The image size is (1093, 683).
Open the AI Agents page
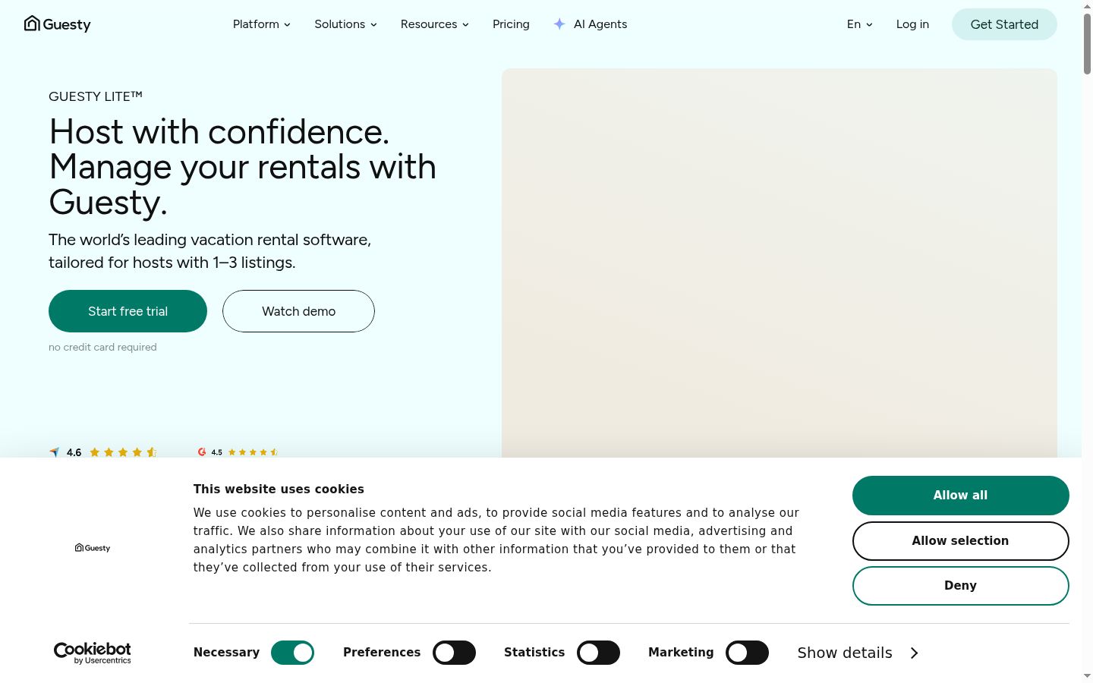600,24
